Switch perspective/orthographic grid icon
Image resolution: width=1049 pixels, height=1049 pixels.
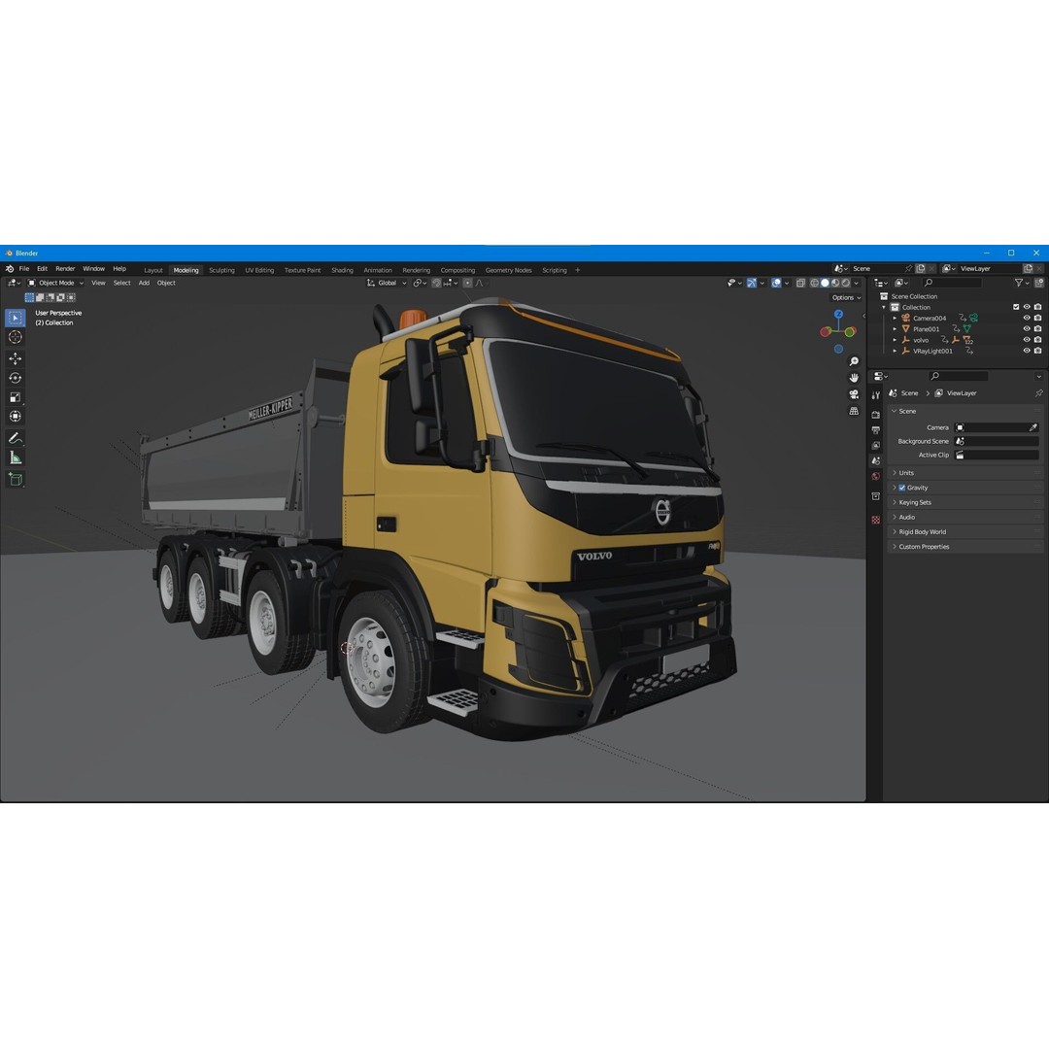855,411
